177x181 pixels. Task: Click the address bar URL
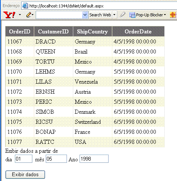click(67, 6)
